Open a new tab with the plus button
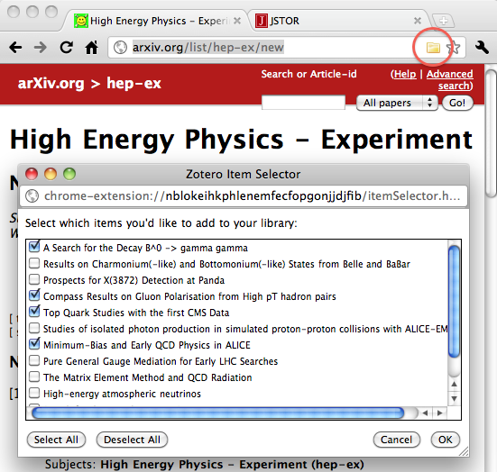The image size is (497, 472). [443, 21]
